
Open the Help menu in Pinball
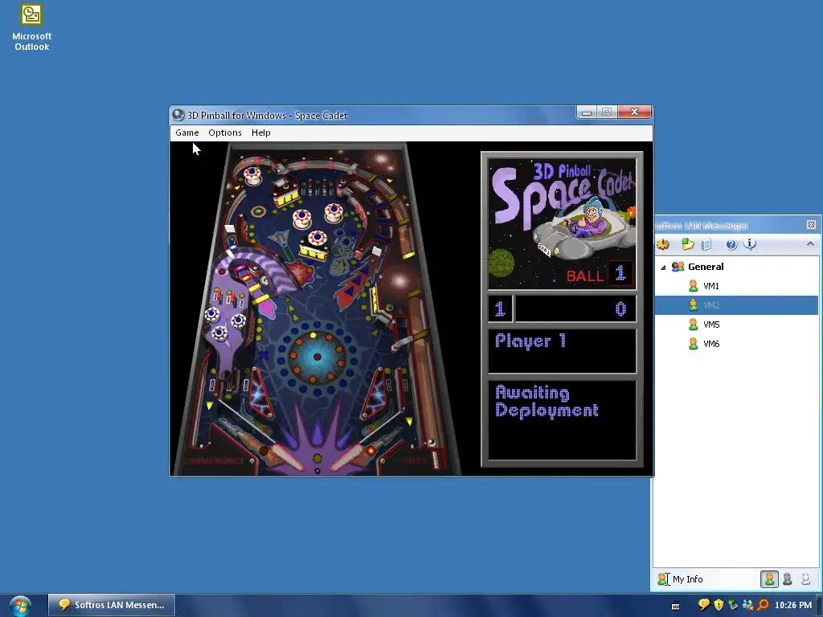coord(261,133)
